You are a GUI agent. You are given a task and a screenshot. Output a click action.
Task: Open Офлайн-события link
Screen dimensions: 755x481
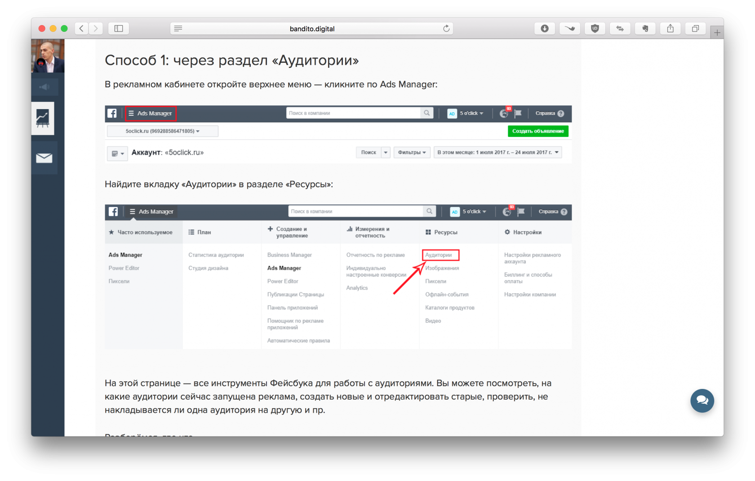pos(447,295)
